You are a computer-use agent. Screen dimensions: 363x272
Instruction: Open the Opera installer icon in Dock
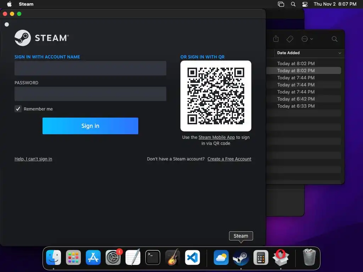281,257
